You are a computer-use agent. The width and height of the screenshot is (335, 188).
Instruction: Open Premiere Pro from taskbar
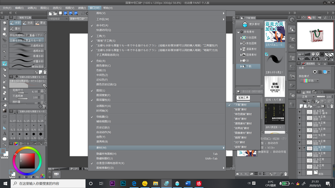click(x=112, y=183)
